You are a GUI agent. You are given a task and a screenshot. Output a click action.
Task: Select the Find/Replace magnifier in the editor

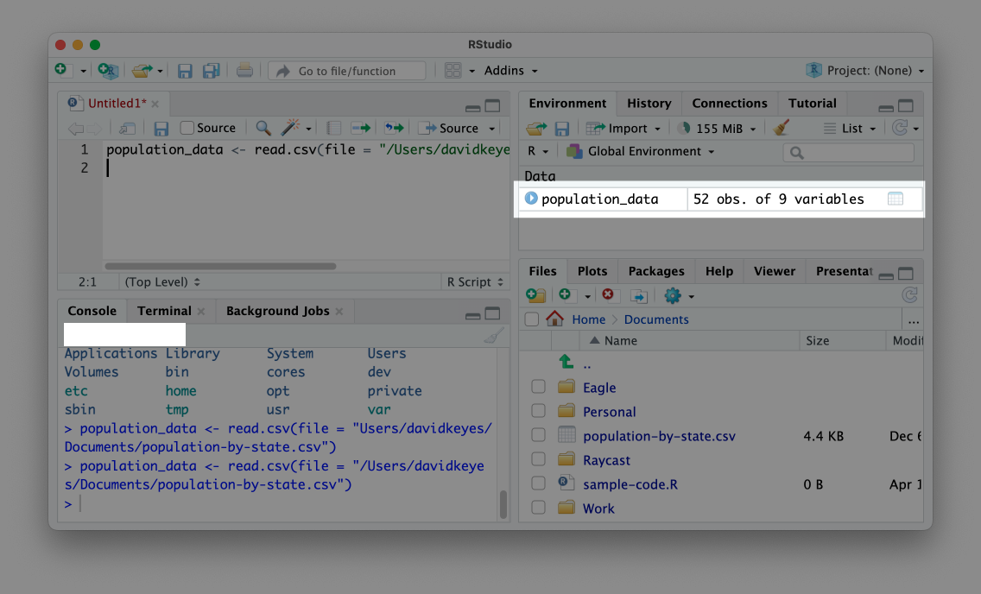coord(263,127)
